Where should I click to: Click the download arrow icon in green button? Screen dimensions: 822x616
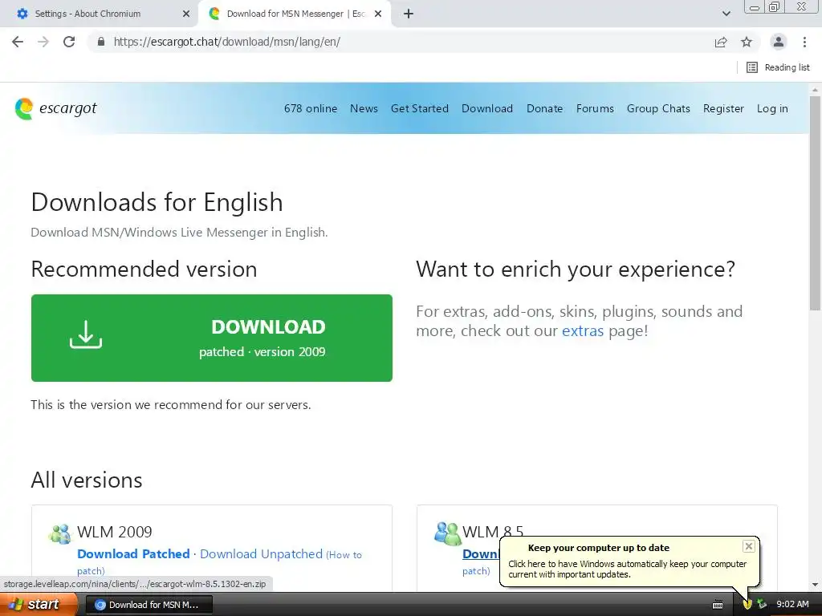(86, 334)
